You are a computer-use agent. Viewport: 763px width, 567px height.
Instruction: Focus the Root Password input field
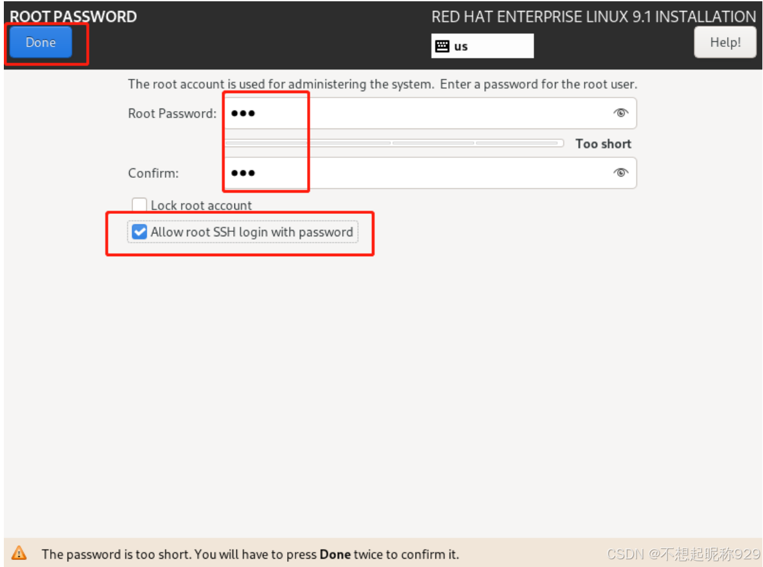(x=430, y=114)
